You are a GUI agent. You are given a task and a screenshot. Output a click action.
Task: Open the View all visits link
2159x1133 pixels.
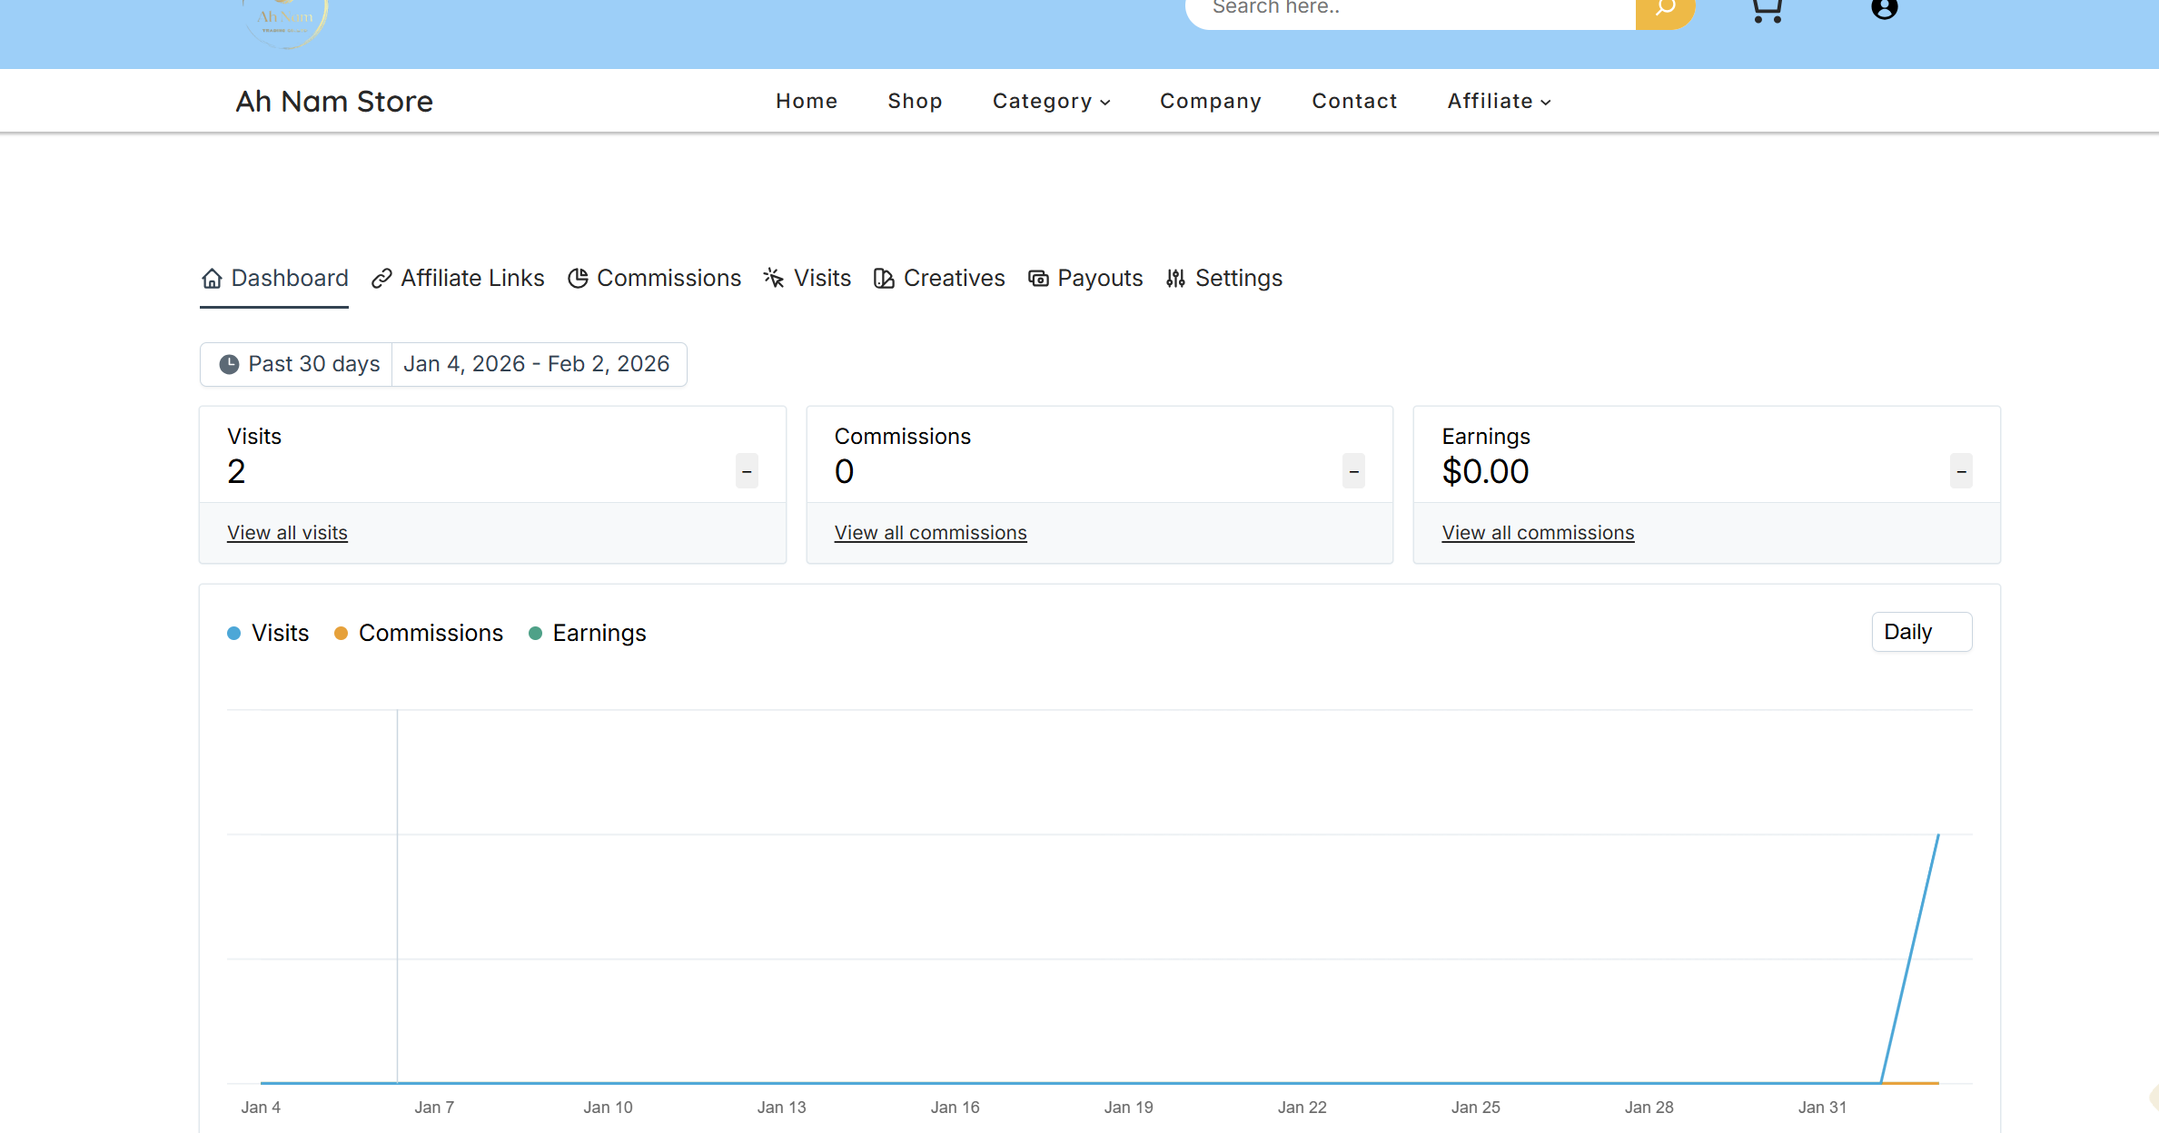click(287, 533)
